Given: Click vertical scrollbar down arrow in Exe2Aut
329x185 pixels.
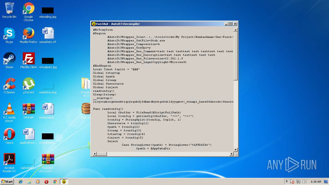Looking at the screenshot, I should 236,150.
